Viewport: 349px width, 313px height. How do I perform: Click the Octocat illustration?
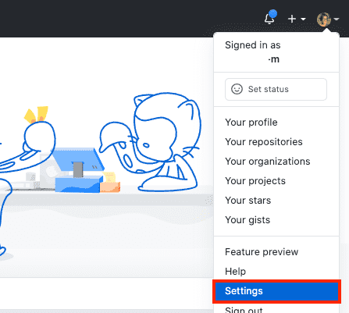(151, 142)
